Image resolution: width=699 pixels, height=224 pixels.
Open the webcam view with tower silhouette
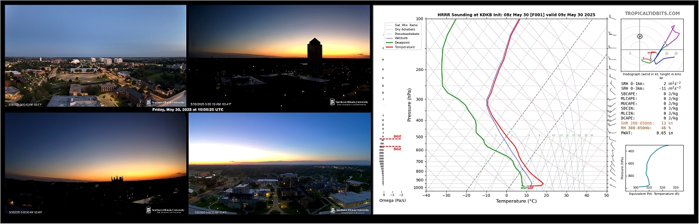[x=280, y=56]
